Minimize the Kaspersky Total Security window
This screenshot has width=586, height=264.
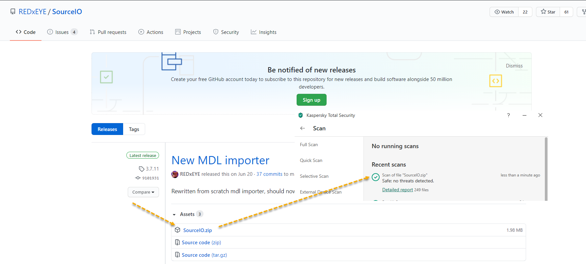click(x=524, y=115)
